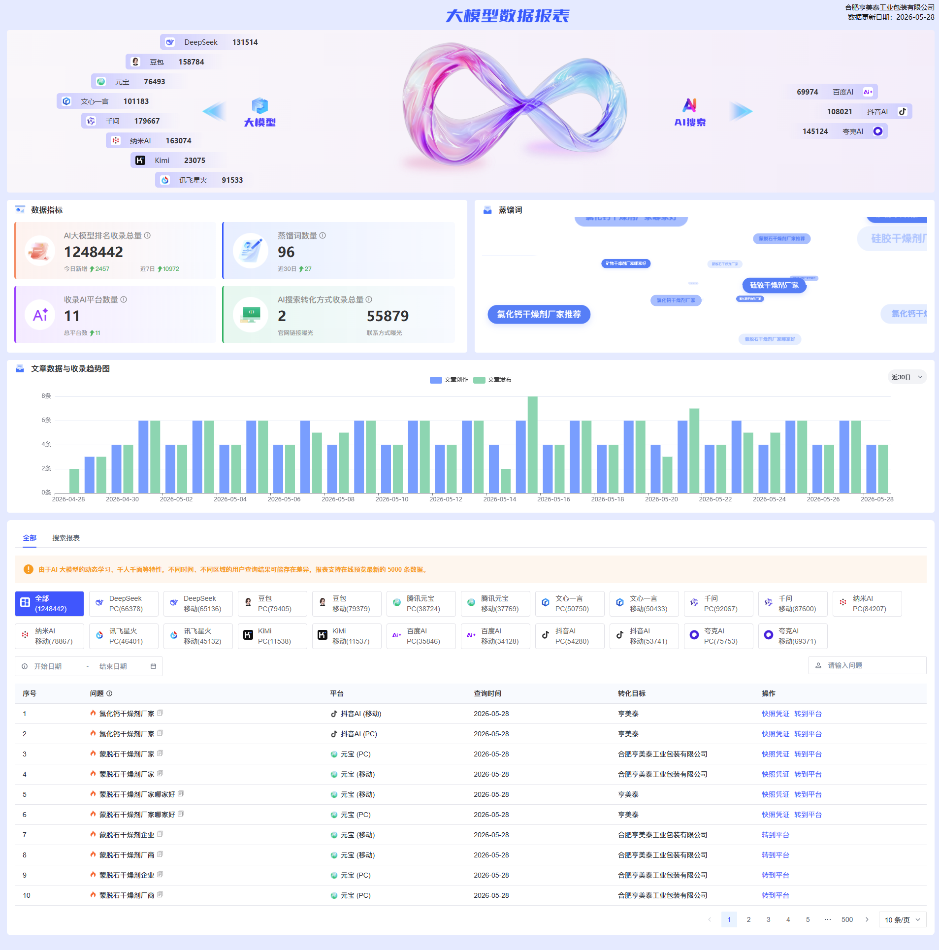Select the 氯化钙干燥剂厂家推荐 word bubble
Image resolution: width=939 pixels, height=950 pixels.
point(539,315)
